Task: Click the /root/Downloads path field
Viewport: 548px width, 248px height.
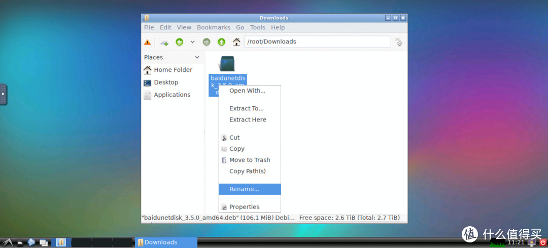Action: [x=317, y=42]
